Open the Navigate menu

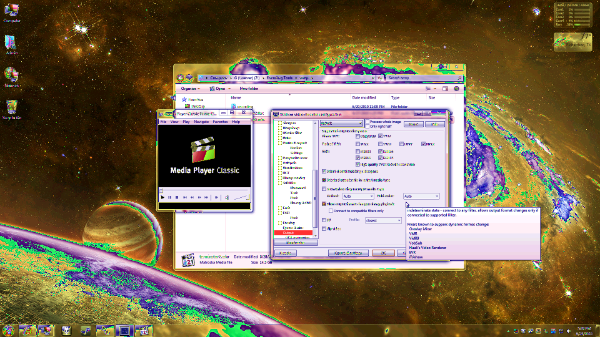201,122
